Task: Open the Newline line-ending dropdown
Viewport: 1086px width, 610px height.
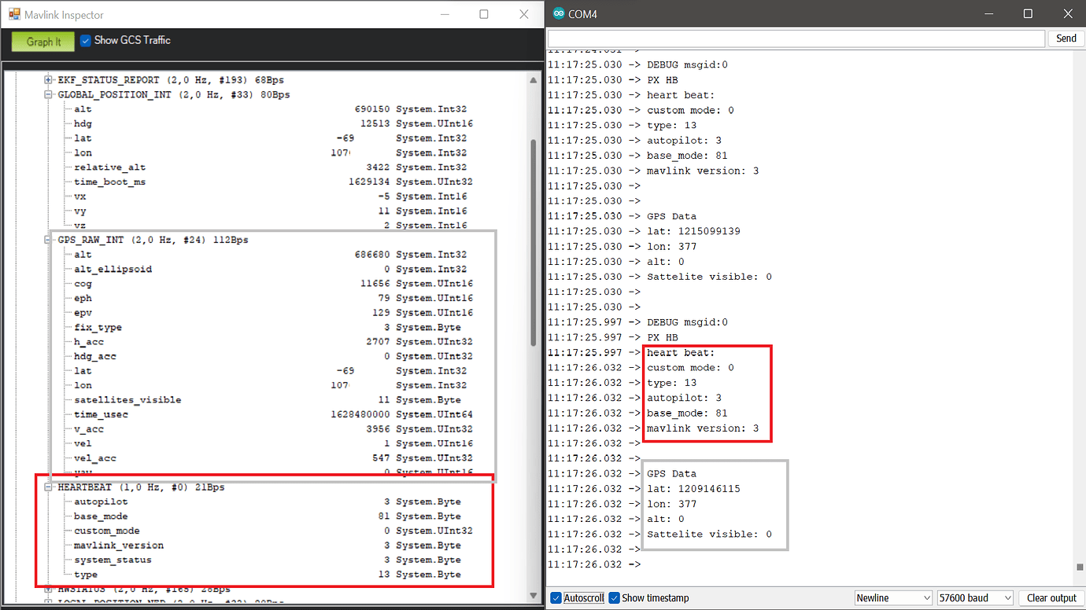Action: coord(893,597)
